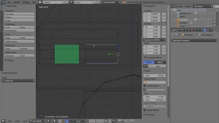219x123 pixels.
Task: Click the outliner search filter icon
Action: [215, 6]
